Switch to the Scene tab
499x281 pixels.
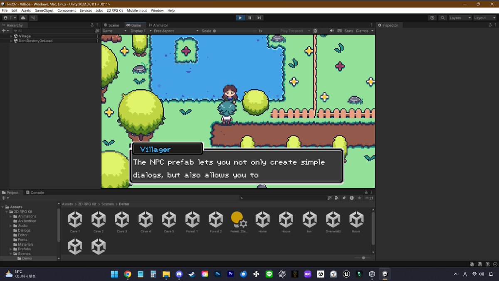click(x=111, y=25)
